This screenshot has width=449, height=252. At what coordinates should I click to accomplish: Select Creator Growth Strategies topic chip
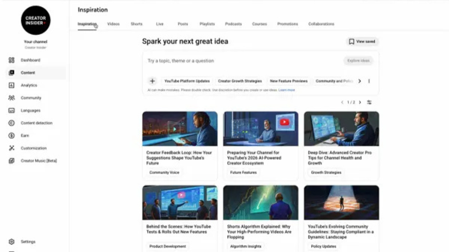coord(240,81)
